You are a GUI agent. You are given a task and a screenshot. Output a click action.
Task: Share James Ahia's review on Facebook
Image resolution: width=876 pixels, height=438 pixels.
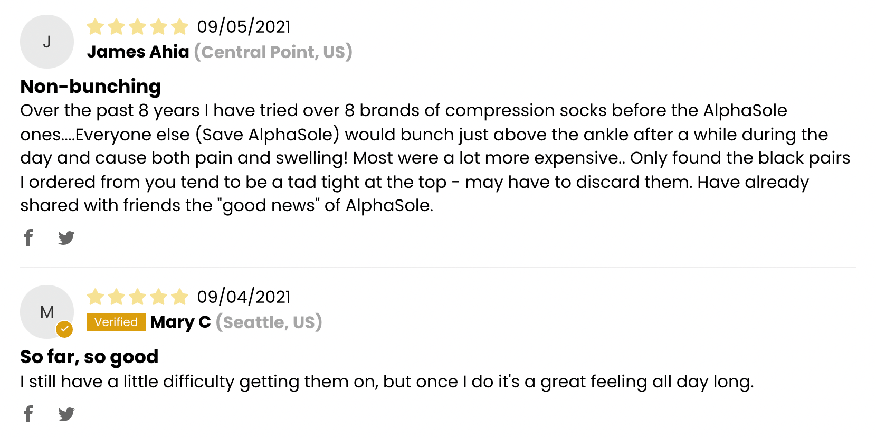click(x=28, y=237)
